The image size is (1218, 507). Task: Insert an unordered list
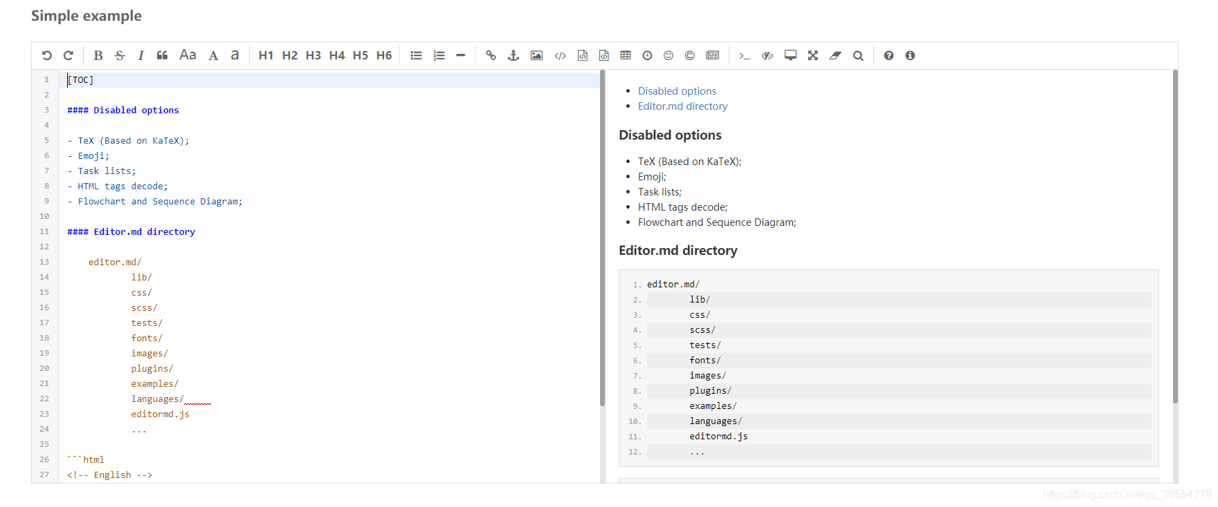click(x=416, y=55)
